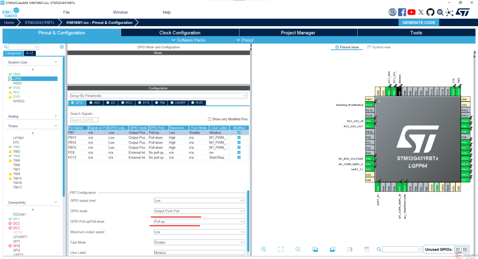This screenshot has height=259, width=478.
Task: Open the Group By Peripherals dropdown
Action: (158, 96)
